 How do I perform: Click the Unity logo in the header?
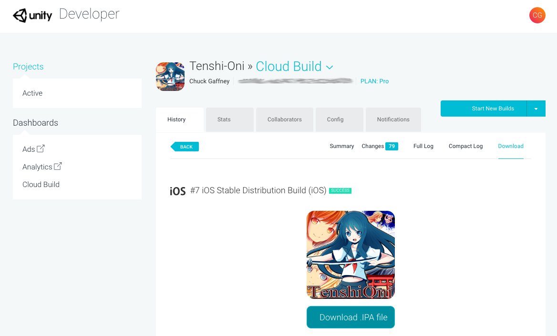32,15
